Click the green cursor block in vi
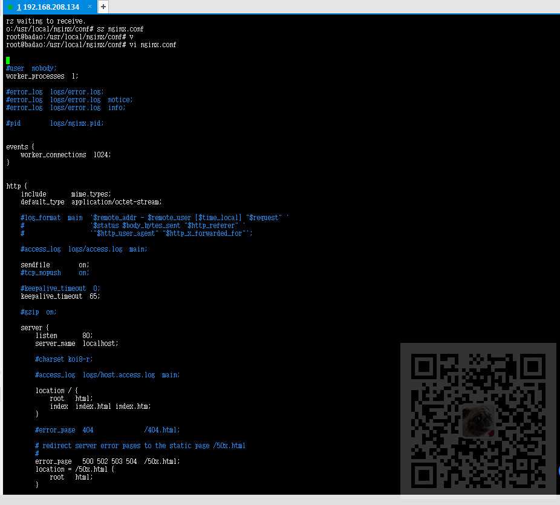The height and width of the screenshot is (505, 560). coord(8,60)
